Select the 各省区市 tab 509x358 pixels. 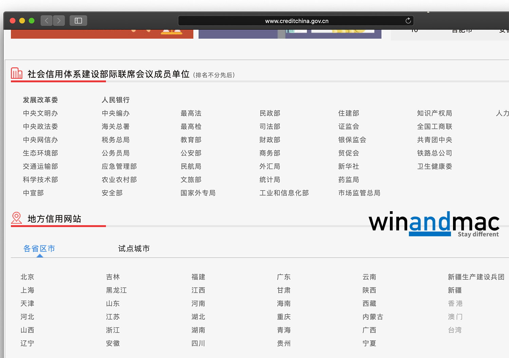(39, 248)
